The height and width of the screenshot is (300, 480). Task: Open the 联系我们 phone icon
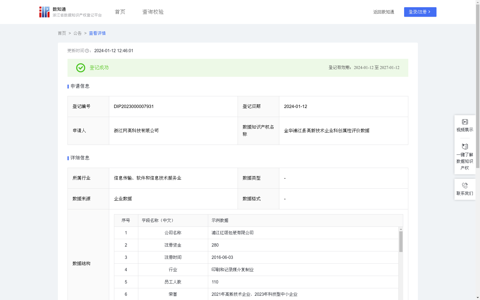(x=465, y=185)
